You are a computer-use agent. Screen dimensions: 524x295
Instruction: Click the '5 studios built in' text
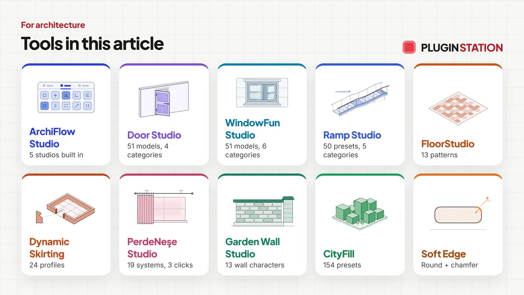click(x=56, y=155)
